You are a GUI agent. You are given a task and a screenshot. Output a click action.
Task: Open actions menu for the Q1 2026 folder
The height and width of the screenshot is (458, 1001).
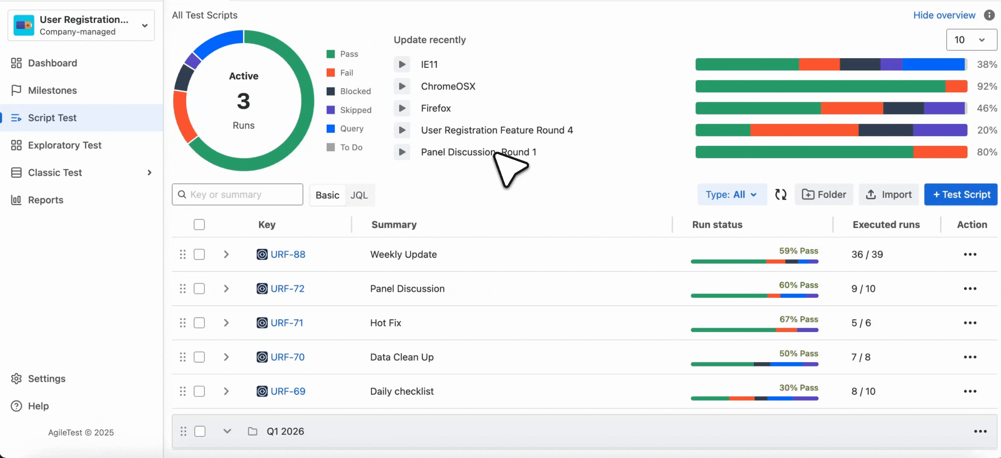pyautogui.click(x=980, y=431)
